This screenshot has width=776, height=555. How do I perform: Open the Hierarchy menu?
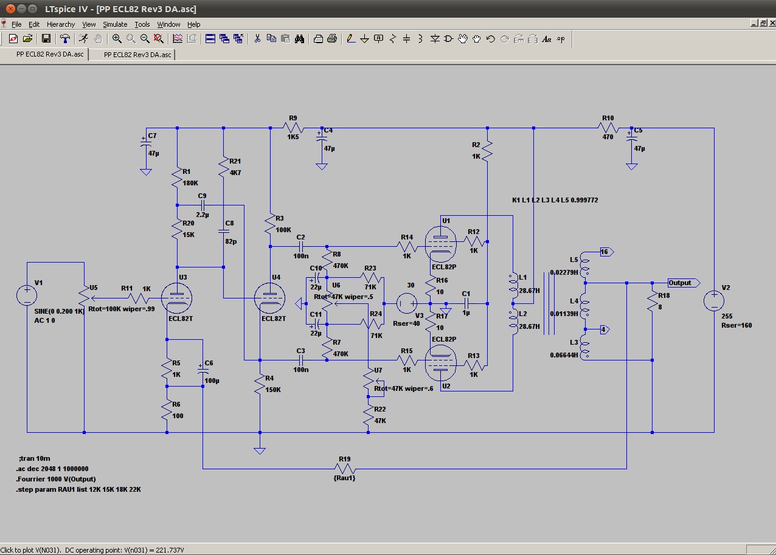click(61, 24)
